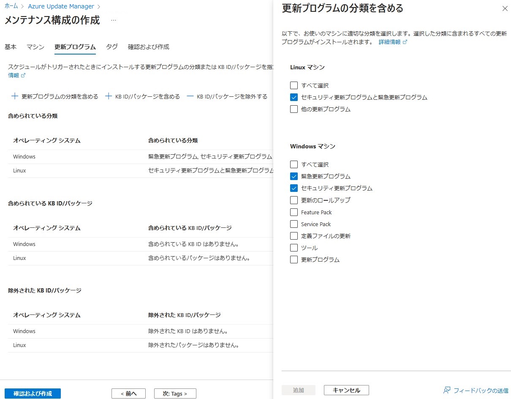511x399 pixels.
Task: Click the ellipsis next to メンテナンス構成の作成
Action: pyautogui.click(x=113, y=19)
